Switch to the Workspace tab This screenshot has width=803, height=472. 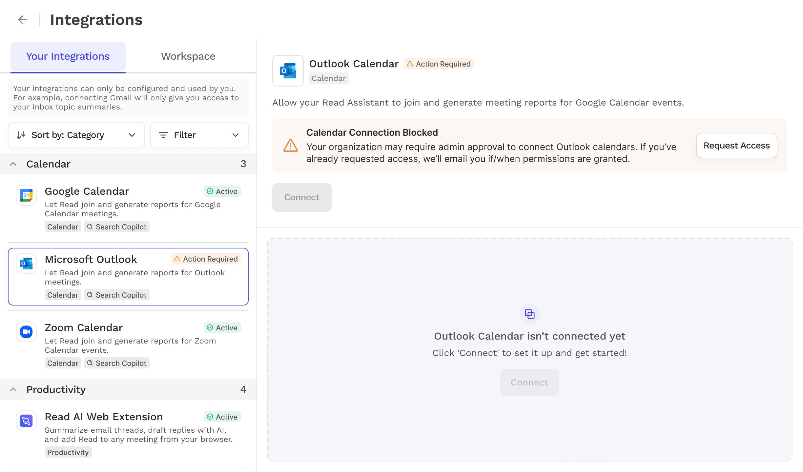[188, 56]
